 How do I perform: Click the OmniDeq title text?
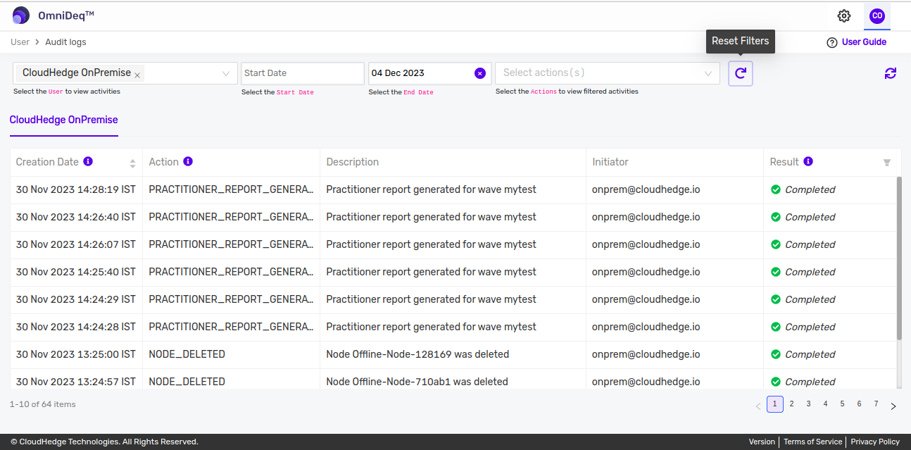point(66,15)
